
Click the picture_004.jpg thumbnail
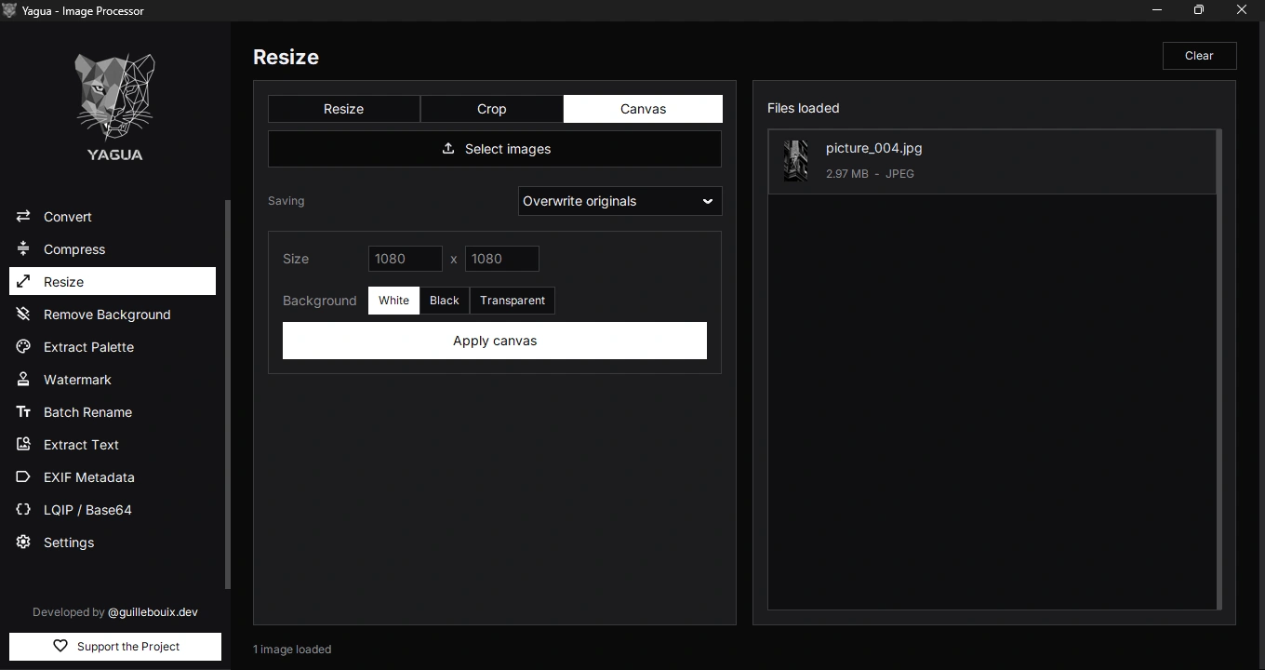pyautogui.click(x=795, y=161)
